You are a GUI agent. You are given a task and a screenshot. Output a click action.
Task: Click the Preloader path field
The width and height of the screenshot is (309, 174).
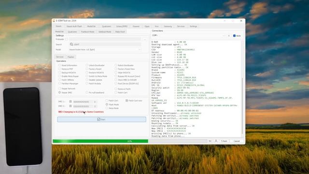105,39
